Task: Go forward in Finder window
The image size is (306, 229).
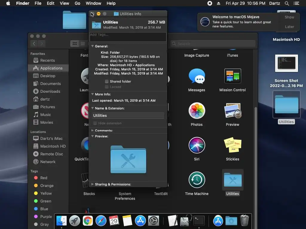Action: [42, 44]
